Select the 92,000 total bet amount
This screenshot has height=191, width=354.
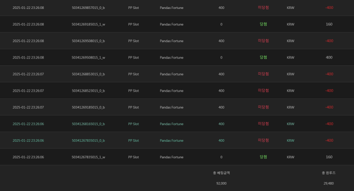tap(221, 183)
